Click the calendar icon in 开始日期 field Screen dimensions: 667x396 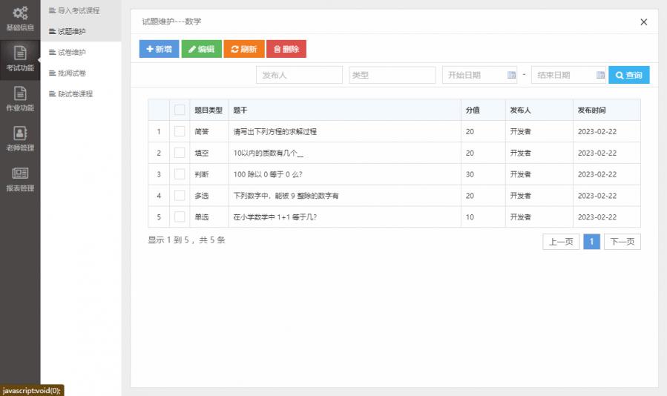point(511,75)
